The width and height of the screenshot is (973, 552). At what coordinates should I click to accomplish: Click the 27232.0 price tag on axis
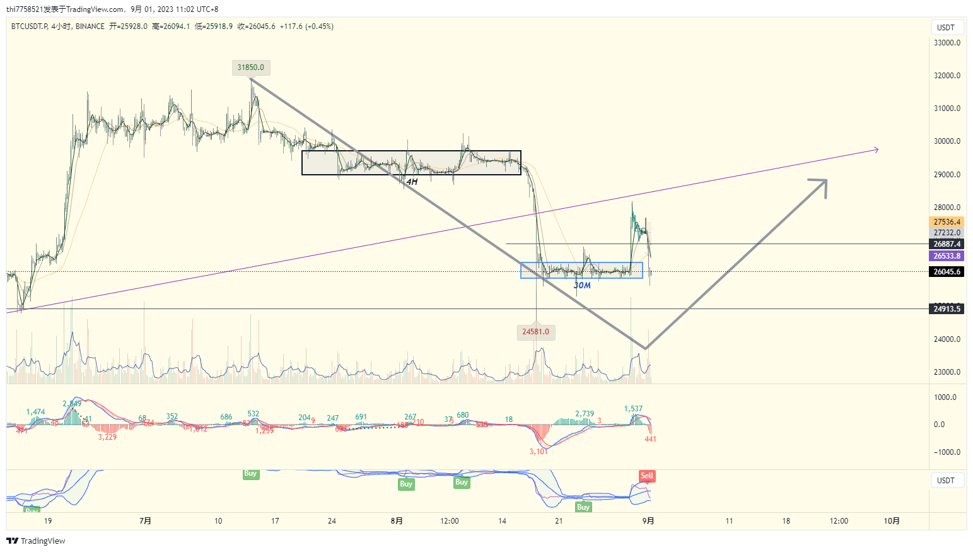[x=947, y=233]
